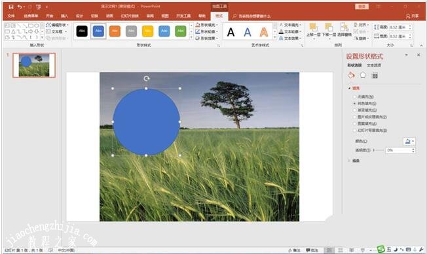
Task: Click the Undo arrow icon
Action: [20, 7]
